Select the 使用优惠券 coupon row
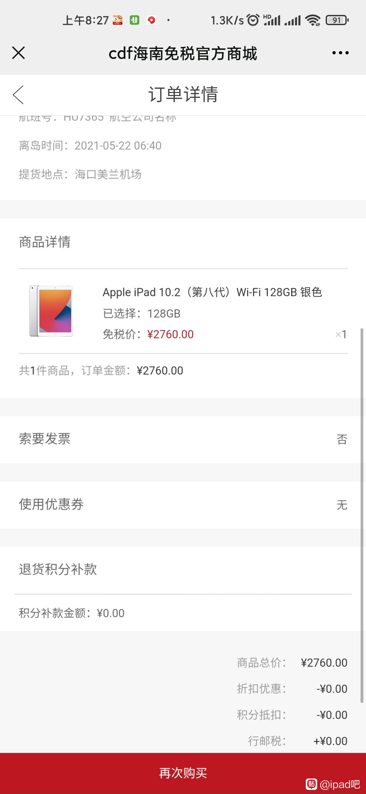The width and height of the screenshot is (366, 794). pos(183,505)
